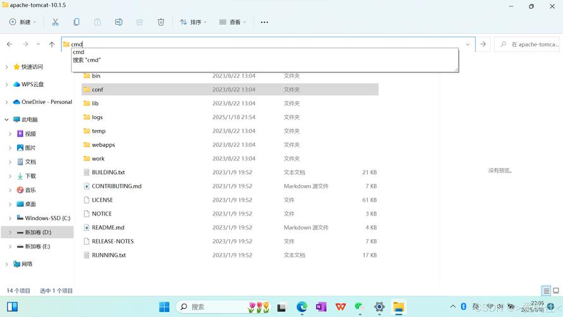Go forward with the right arrow
Viewport: 563px width, 317px height.
tap(25, 44)
